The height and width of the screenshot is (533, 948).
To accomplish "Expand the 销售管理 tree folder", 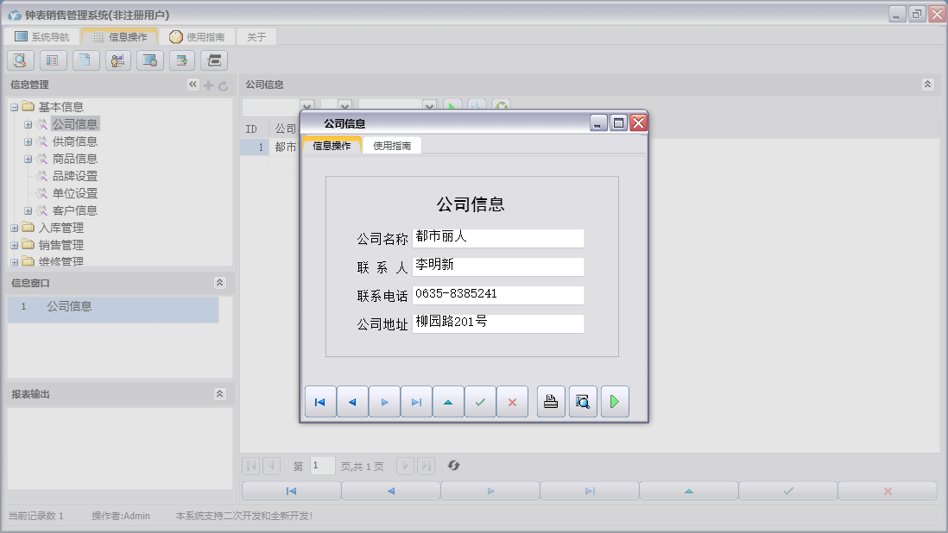I will coord(14,245).
